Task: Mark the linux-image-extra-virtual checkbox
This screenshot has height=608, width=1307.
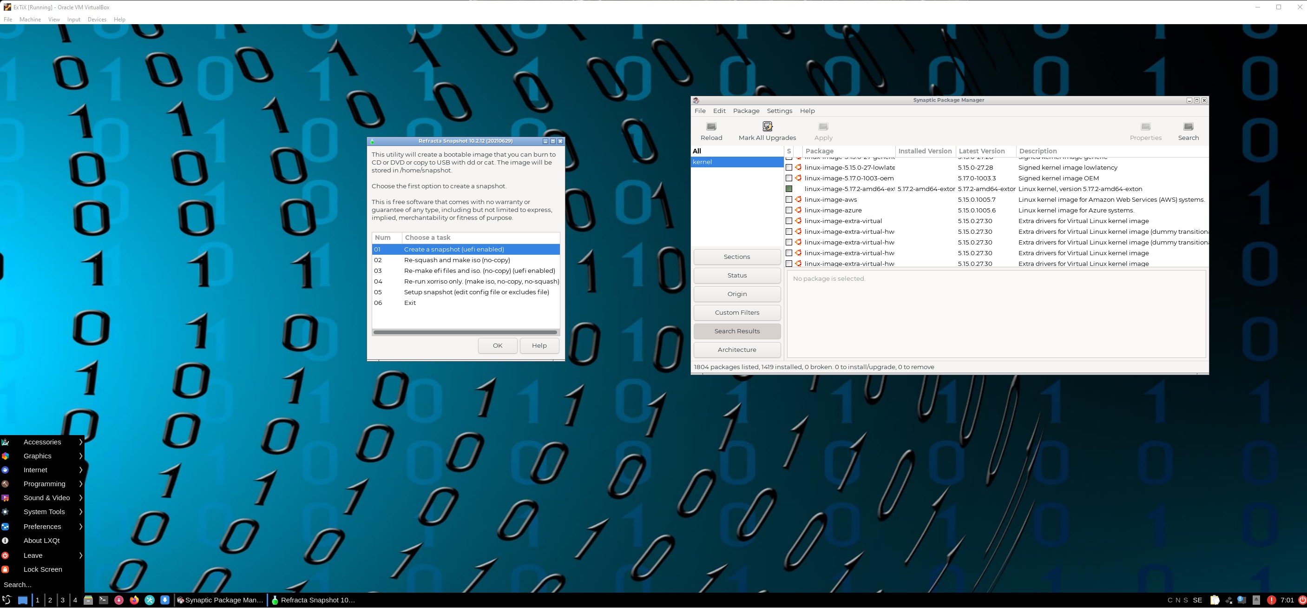Action: click(x=789, y=221)
